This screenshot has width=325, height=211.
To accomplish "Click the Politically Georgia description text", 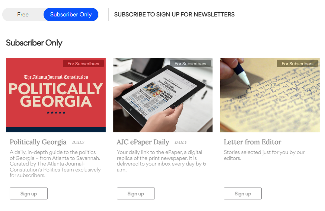I will (x=55, y=164).
